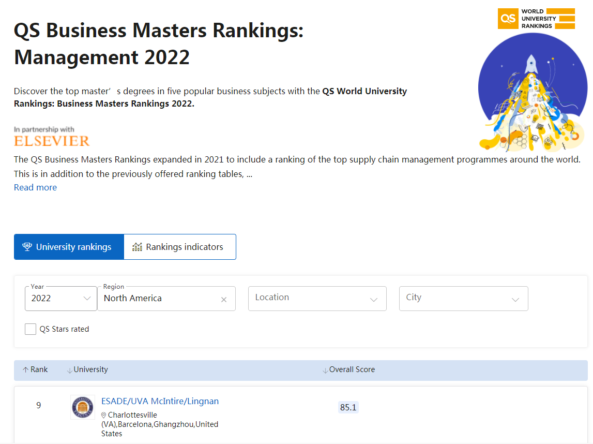Open the ESADE/UVA McIntire/Lingnan link
593x444 pixels.
tap(160, 401)
